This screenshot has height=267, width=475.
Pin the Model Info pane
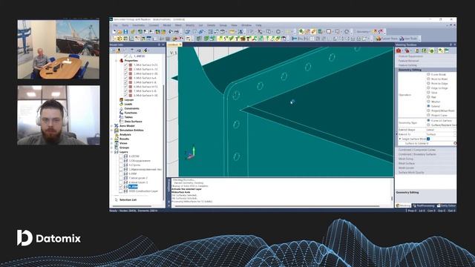pos(159,44)
